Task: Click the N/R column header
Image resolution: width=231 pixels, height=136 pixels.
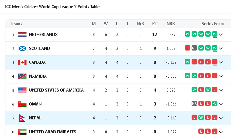Action: click(140, 24)
